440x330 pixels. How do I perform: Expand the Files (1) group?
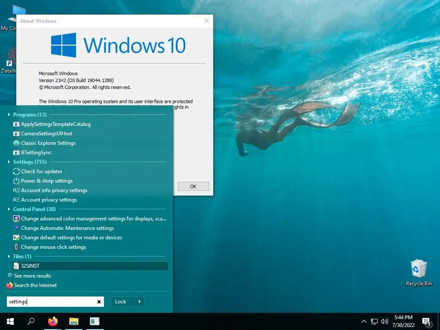click(x=9, y=257)
